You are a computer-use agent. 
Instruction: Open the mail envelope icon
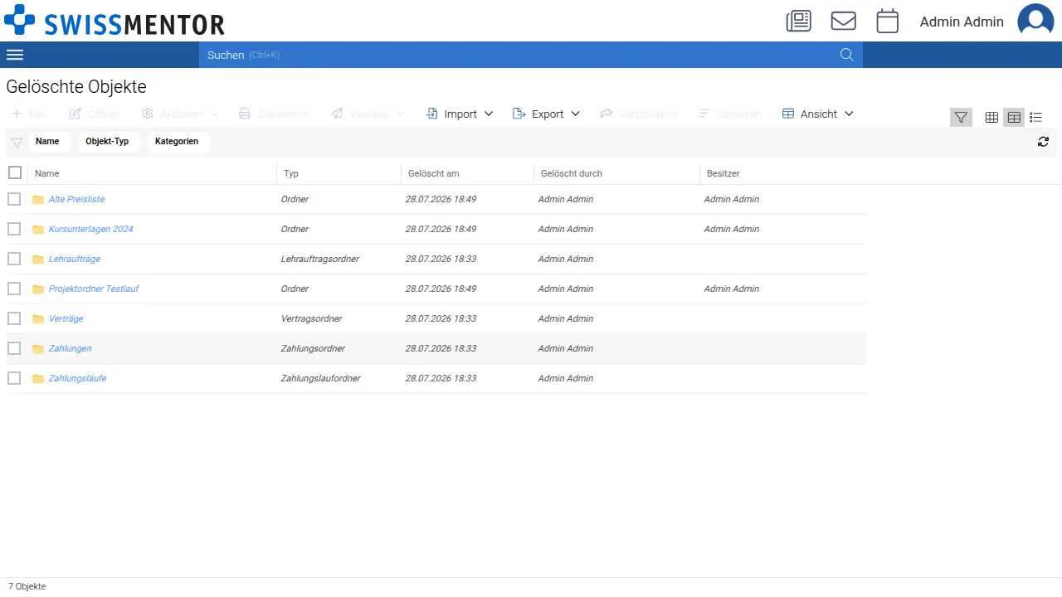tap(844, 22)
